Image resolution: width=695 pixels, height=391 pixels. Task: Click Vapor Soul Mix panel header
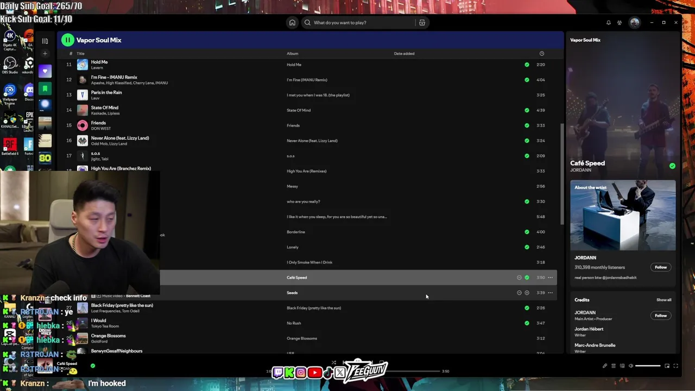(585, 40)
